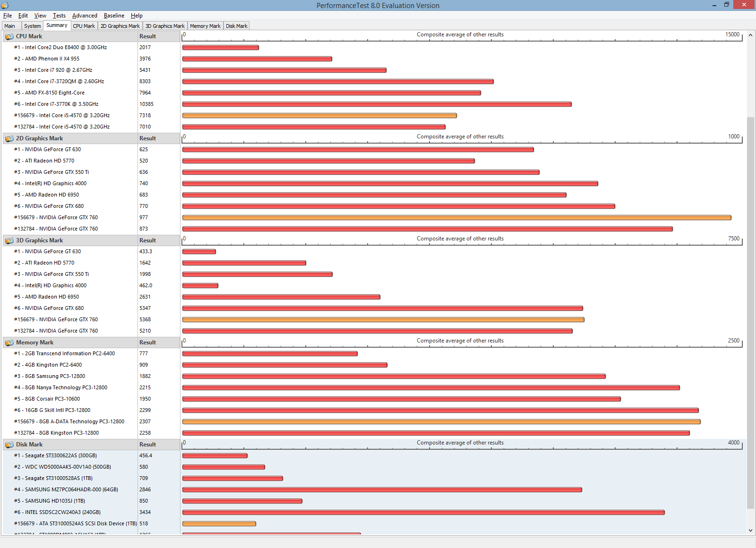Open the System tab

pos(32,26)
